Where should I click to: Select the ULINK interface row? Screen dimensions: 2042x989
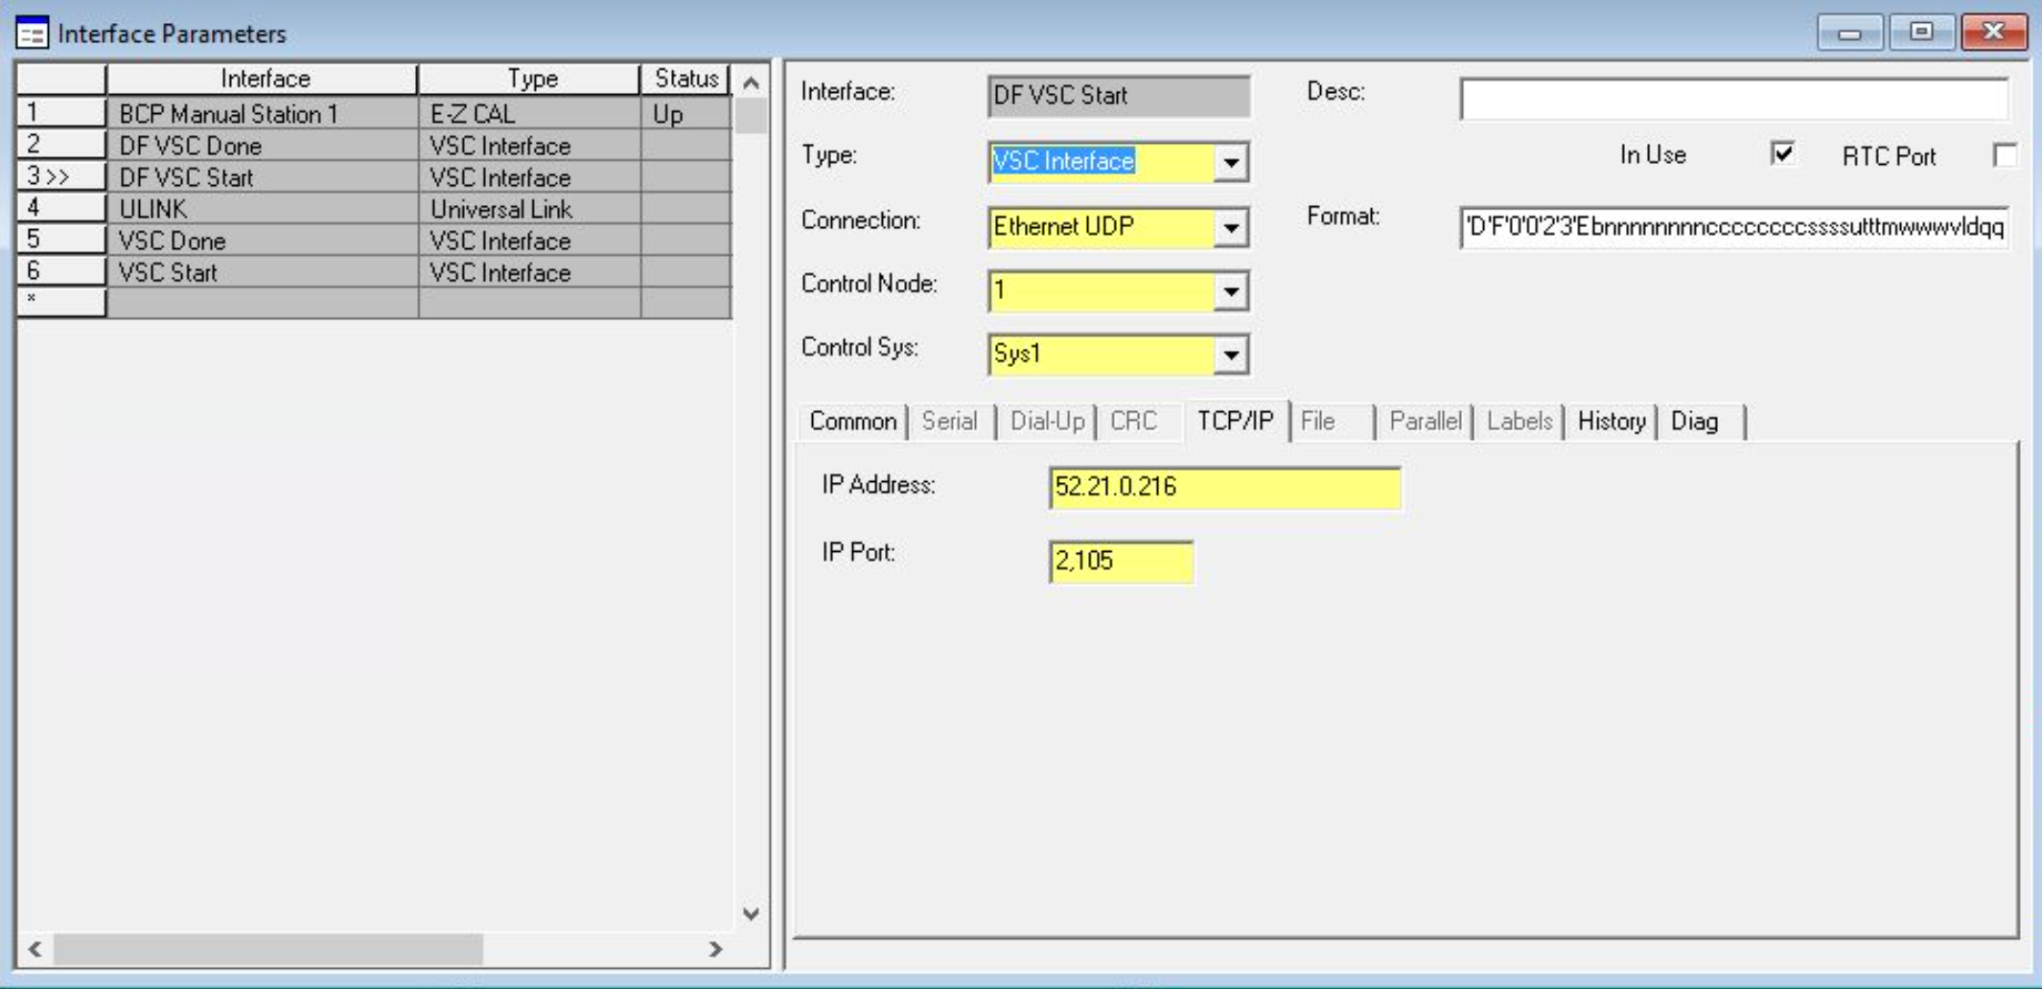click(x=153, y=209)
